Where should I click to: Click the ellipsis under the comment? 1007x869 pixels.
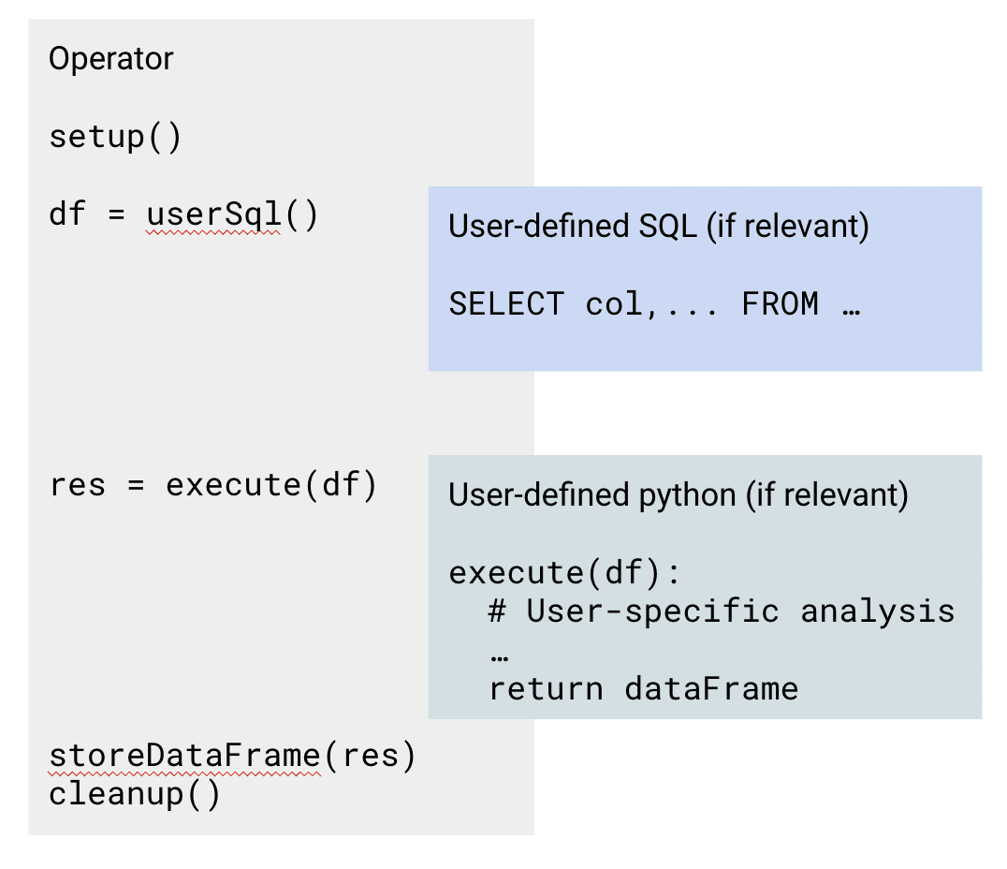[x=500, y=658]
